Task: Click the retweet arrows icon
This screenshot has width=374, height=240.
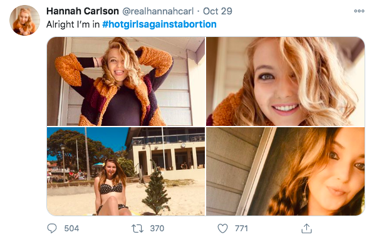Action: coord(138,229)
